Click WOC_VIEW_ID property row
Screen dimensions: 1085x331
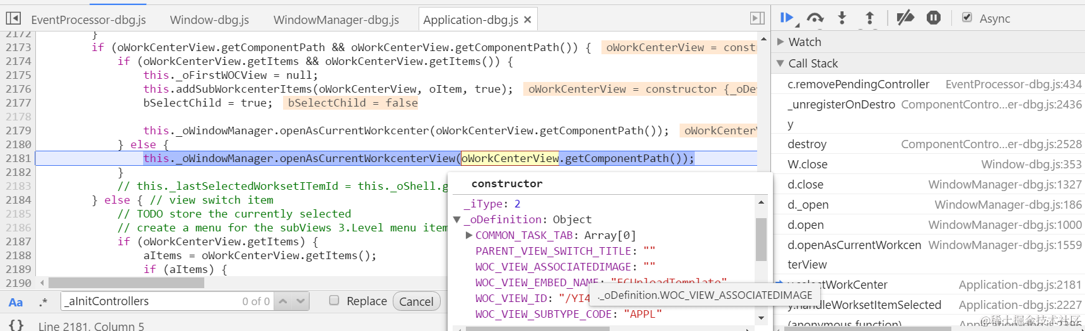click(532, 298)
